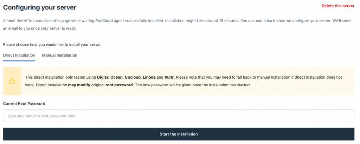Click the bold 'may modify' text
This screenshot has width=360, height=144.
[x=78, y=85]
